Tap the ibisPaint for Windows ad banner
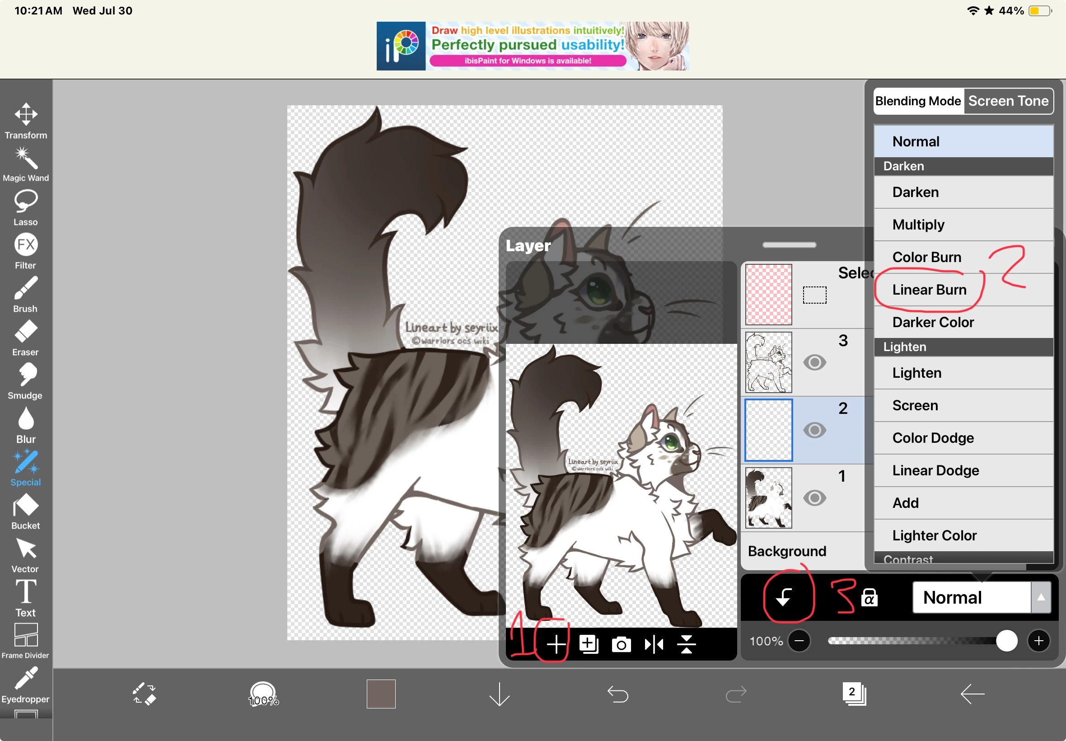This screenshot has height=741, width=1066. point(532,46)
